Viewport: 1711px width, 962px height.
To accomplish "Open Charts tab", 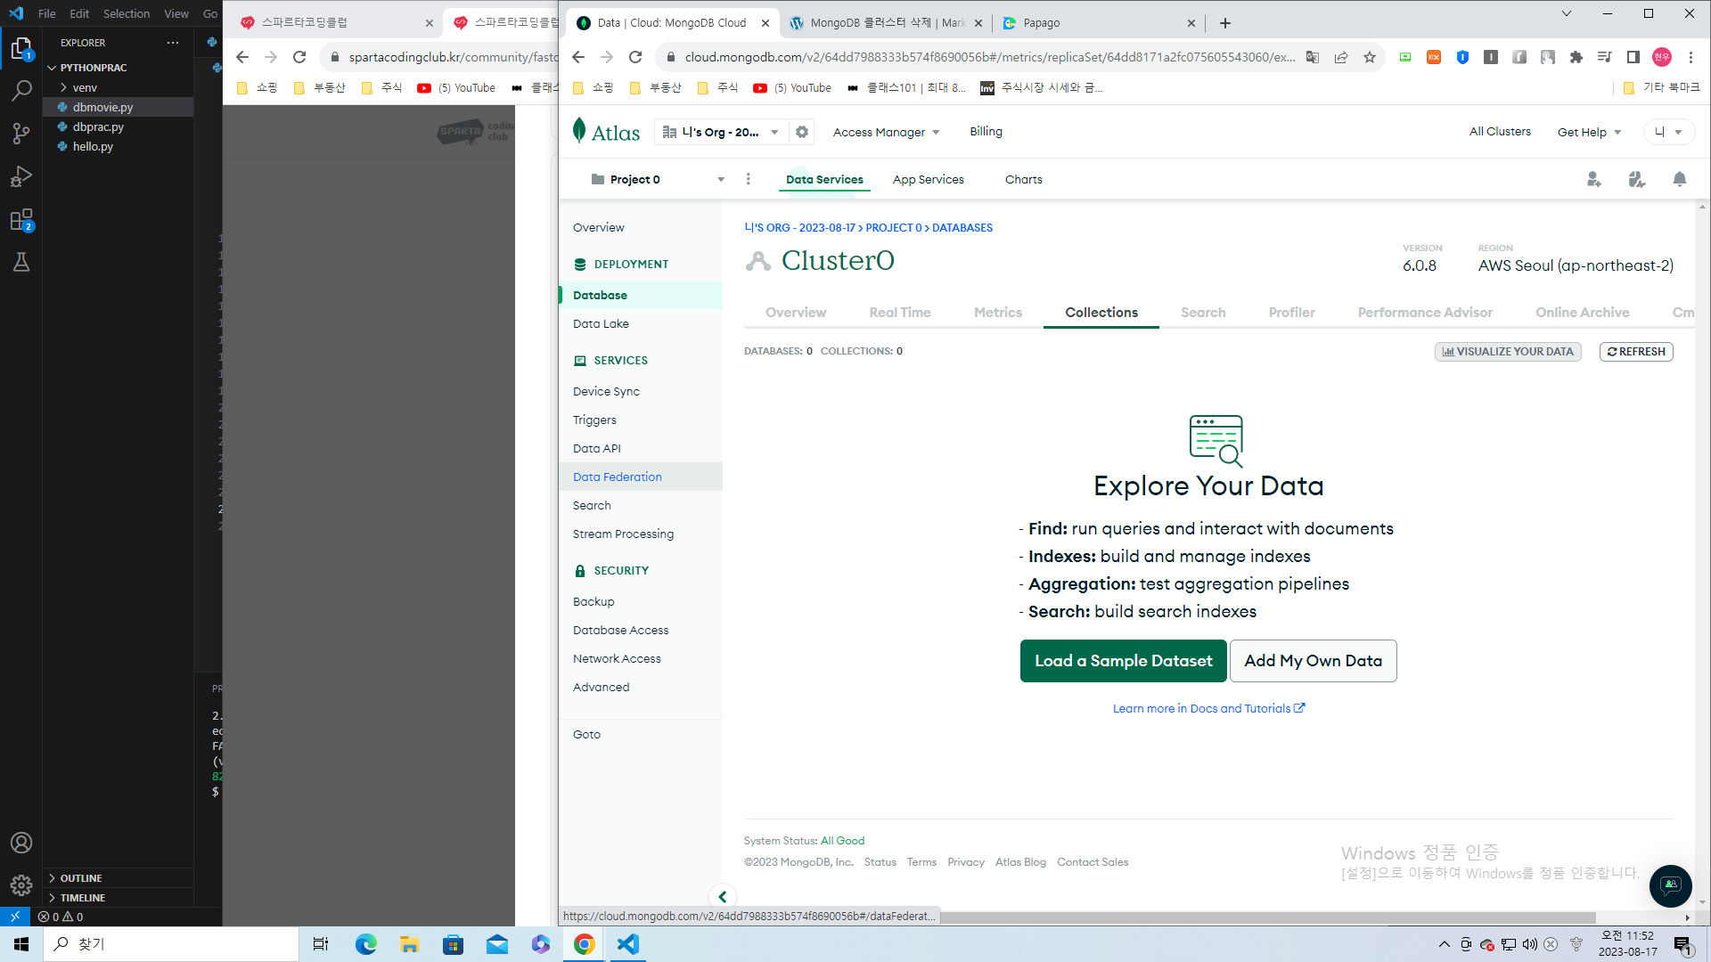I will click(x=1024, y=179).
